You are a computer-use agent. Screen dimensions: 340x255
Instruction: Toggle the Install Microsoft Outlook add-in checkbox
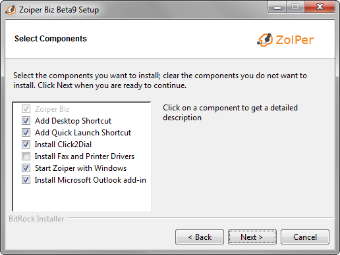[x=26, y=180]
